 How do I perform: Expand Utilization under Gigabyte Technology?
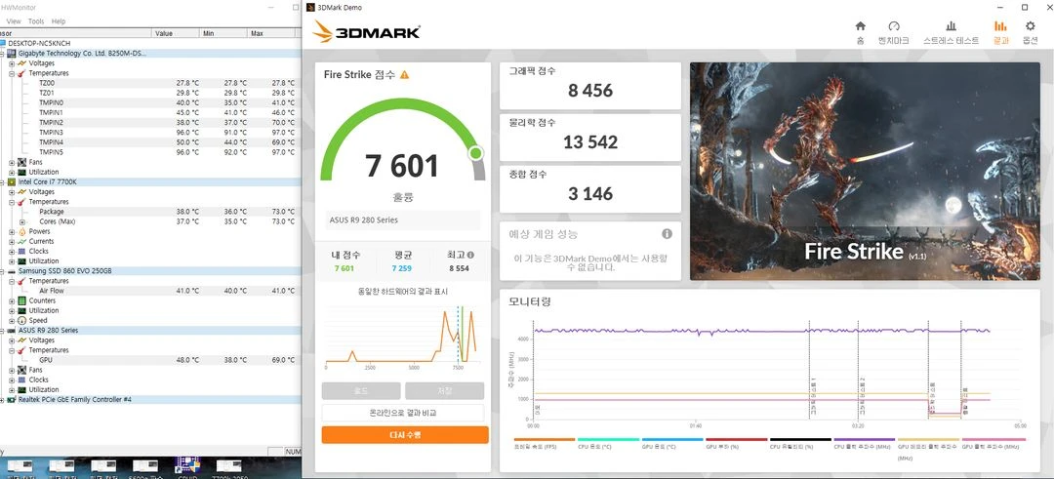tap(12, 172)
